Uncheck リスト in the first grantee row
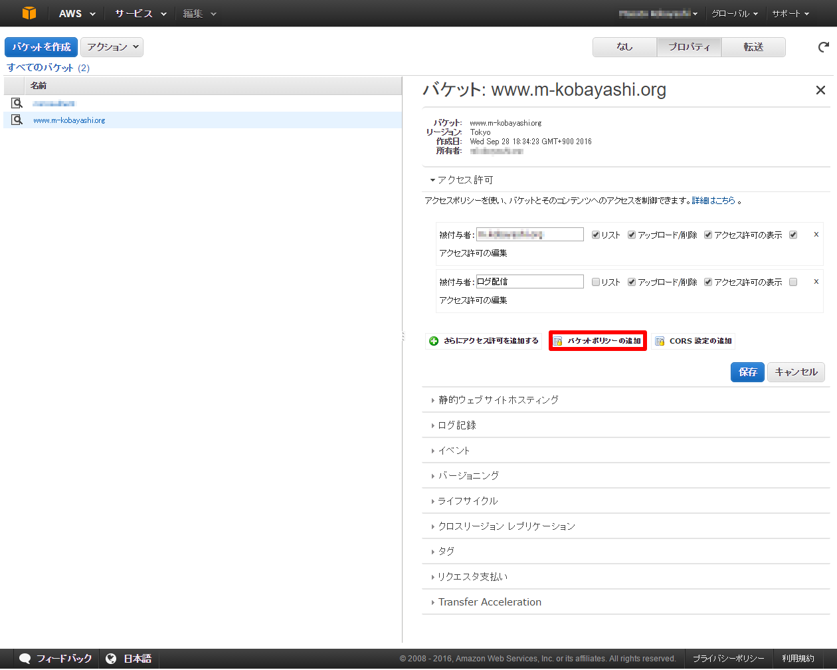 coord(596,235)
